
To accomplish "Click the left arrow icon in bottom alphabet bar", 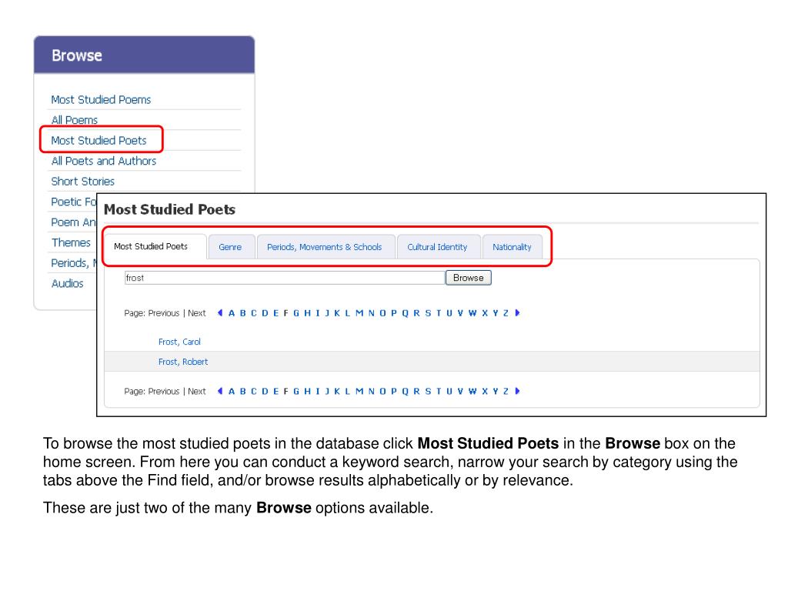I will (x=220, y=391).
